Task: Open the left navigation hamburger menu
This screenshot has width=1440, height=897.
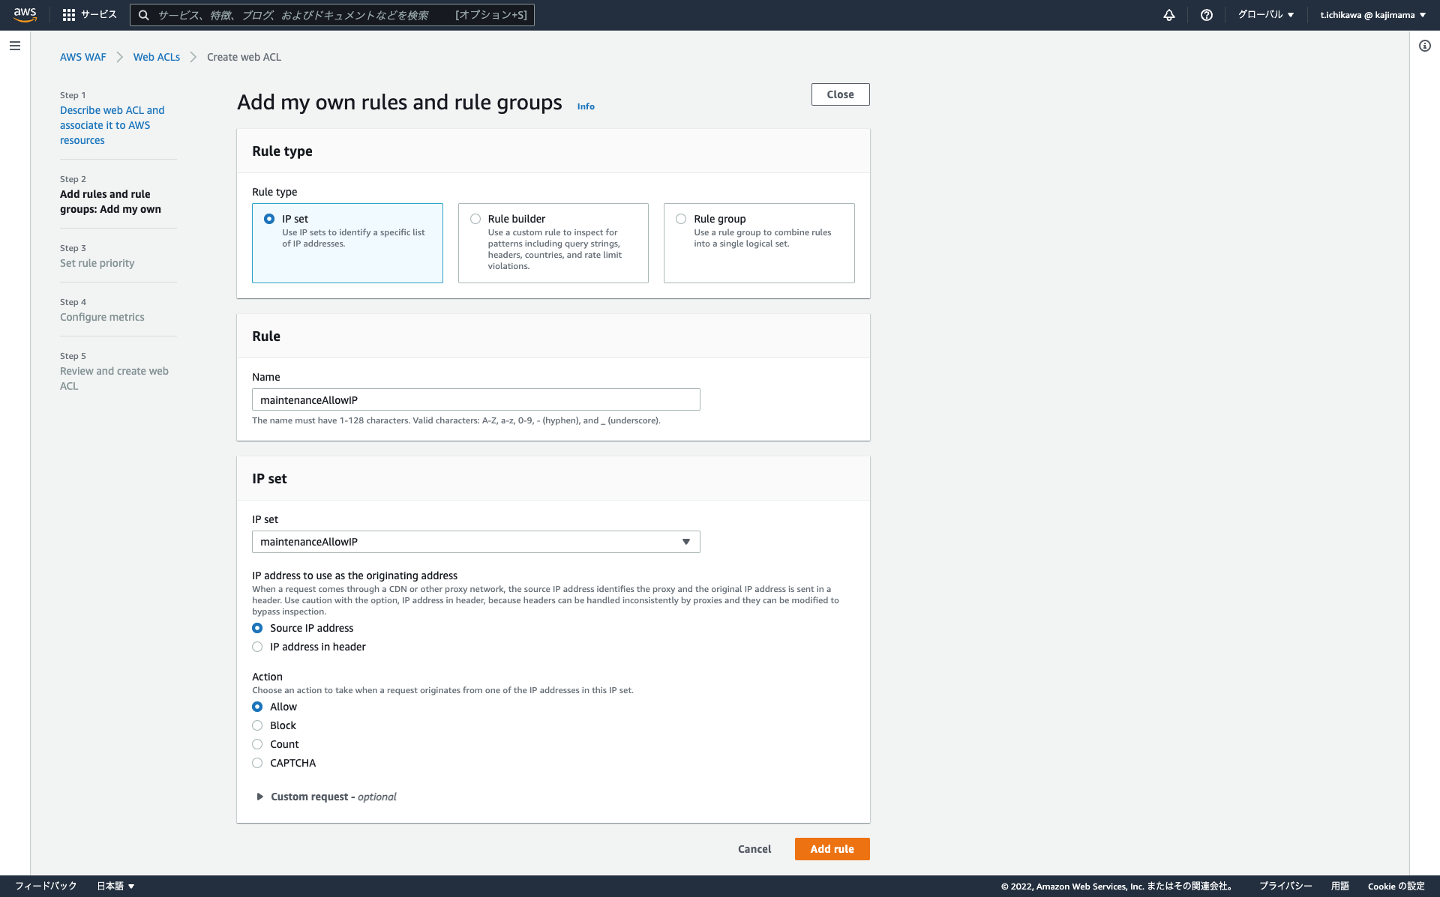Action: 15,46
